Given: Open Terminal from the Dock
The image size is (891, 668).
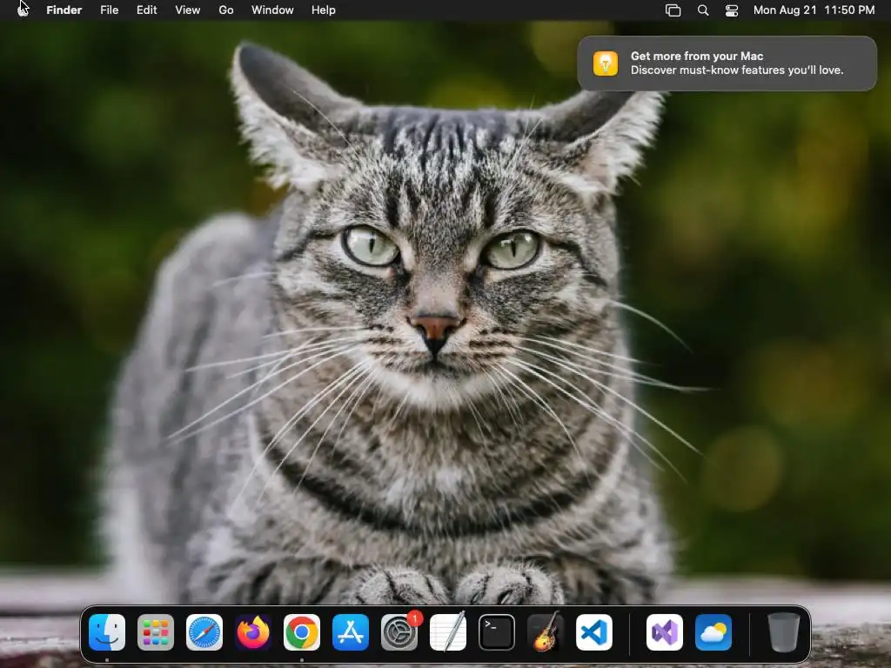Looking at the screenshot, I should 497,632.
